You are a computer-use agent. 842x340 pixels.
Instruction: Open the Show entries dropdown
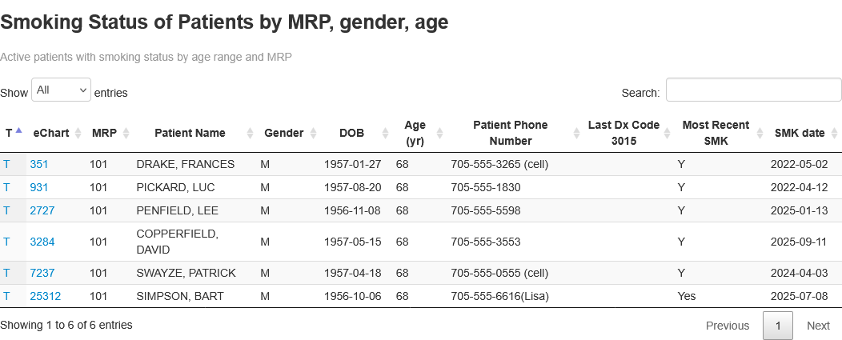(x=62, y=90)
